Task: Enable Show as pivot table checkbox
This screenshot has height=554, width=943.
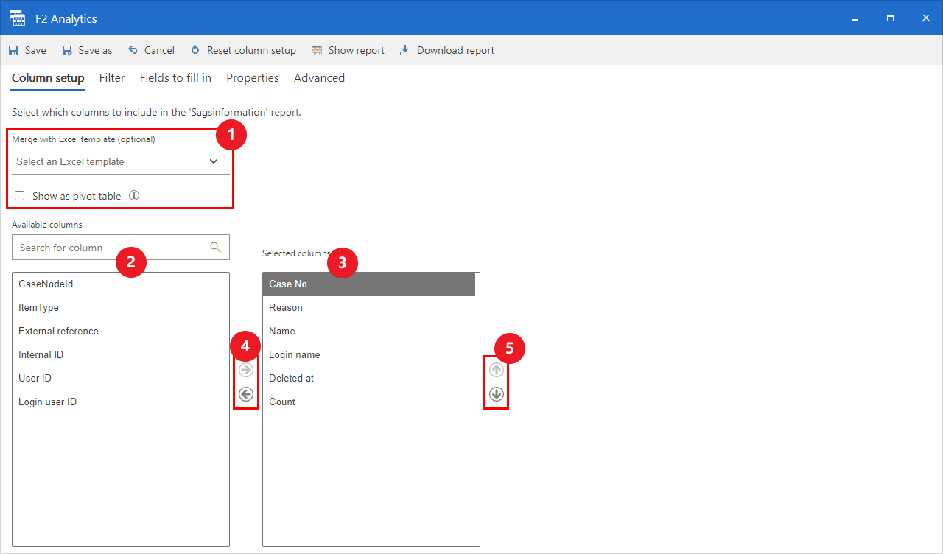Action: pos(20,196)
